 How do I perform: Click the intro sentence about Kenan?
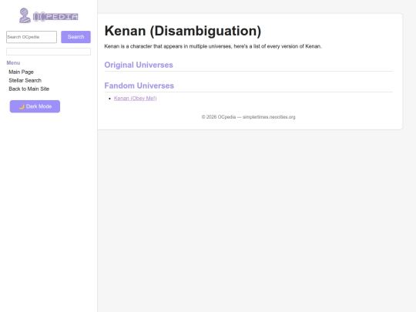[x=213, y=46]
